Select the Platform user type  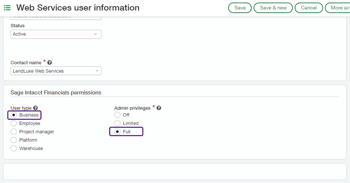click(x=14, y=140)
